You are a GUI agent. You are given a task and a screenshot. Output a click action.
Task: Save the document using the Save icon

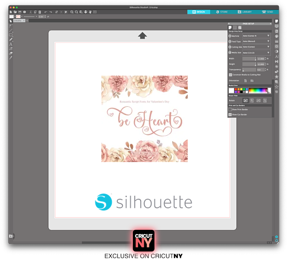tap(20, 12)
